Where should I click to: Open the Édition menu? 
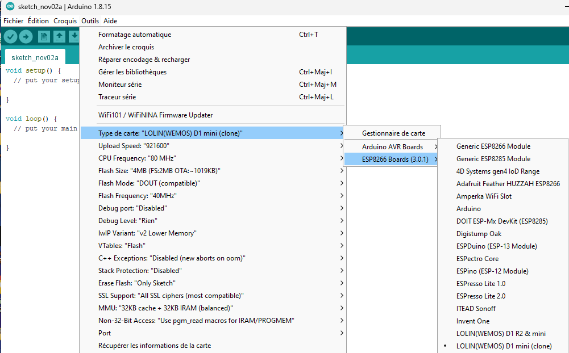[x=38, y=21]
